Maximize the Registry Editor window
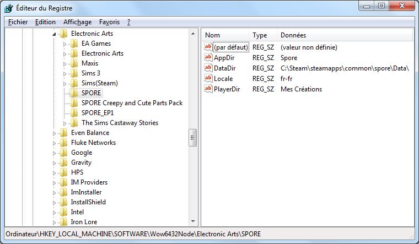 (x=382, y=6)
